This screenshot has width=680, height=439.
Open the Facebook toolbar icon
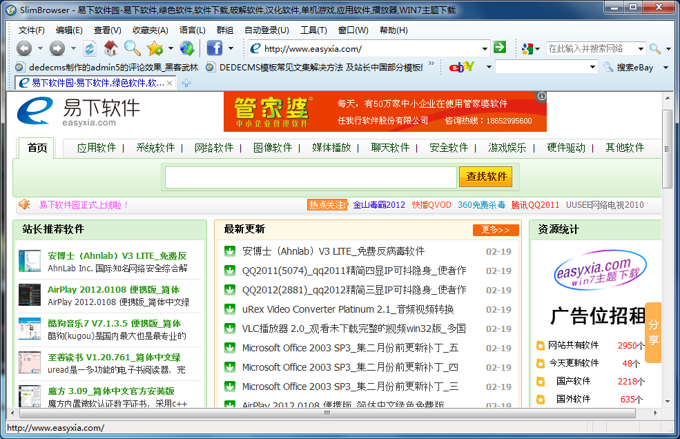click(214, 48)
